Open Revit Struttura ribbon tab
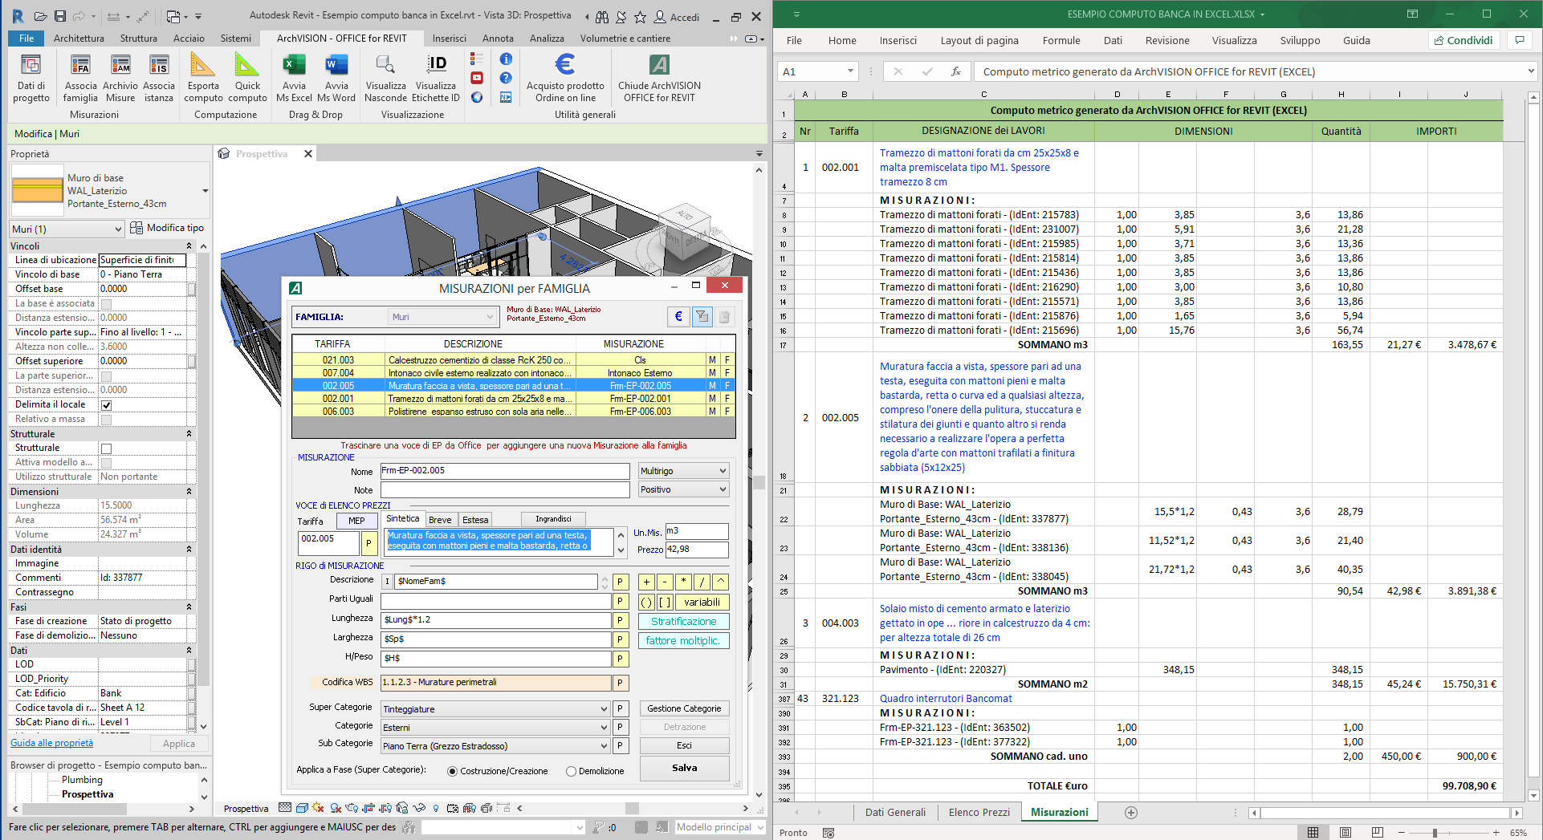The image size is (1543, 840). pyautogui.click(x=139, y=38)
